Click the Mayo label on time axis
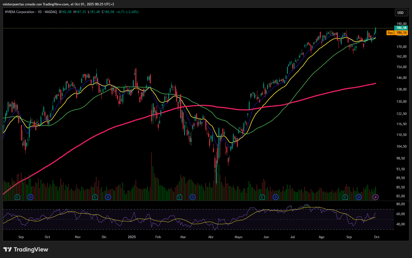 tap(238, 237)
